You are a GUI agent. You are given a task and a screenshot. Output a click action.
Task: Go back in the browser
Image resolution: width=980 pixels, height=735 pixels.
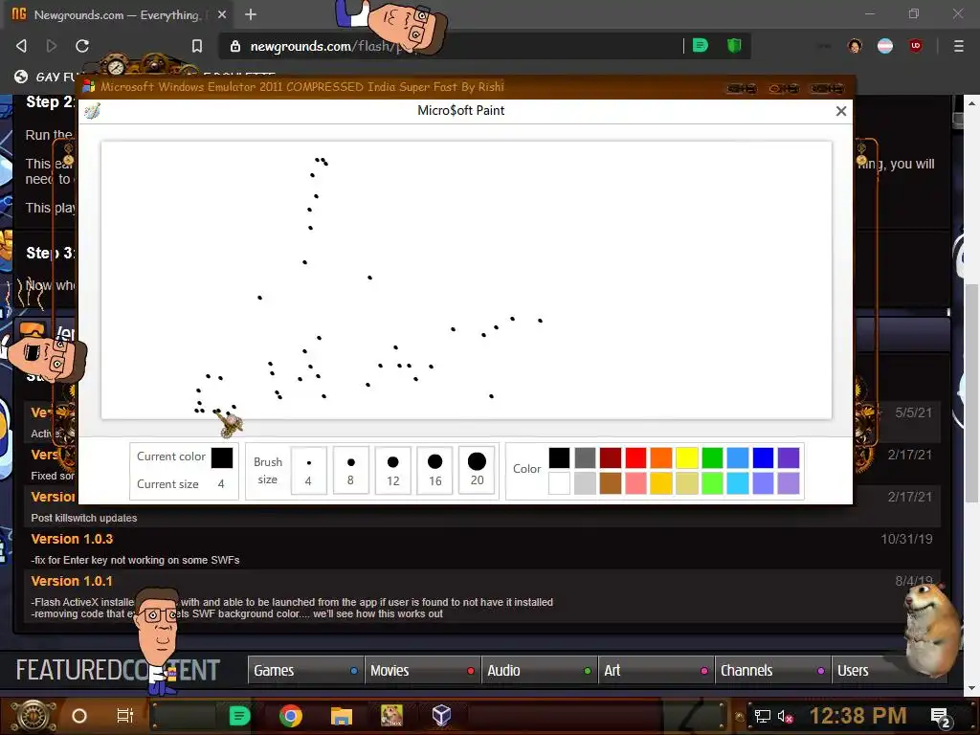pos(21,46)
